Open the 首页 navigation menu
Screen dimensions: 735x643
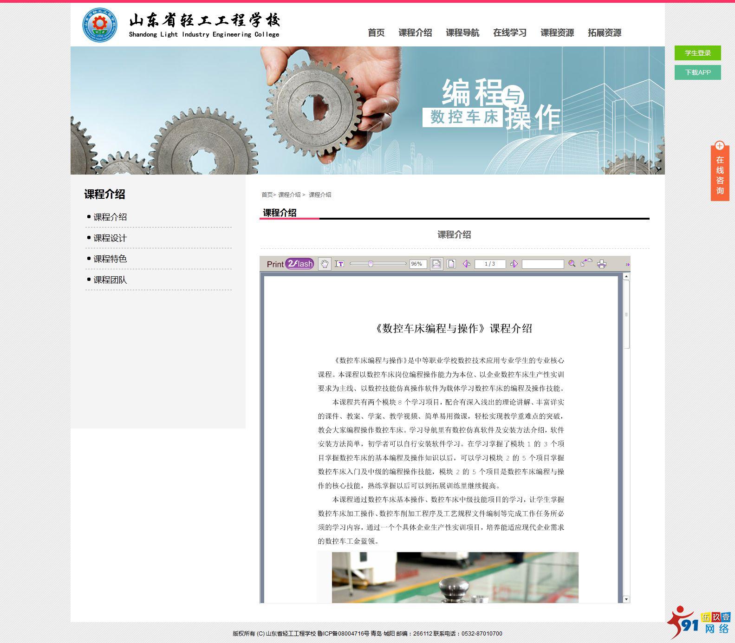[x=376, y=32]
